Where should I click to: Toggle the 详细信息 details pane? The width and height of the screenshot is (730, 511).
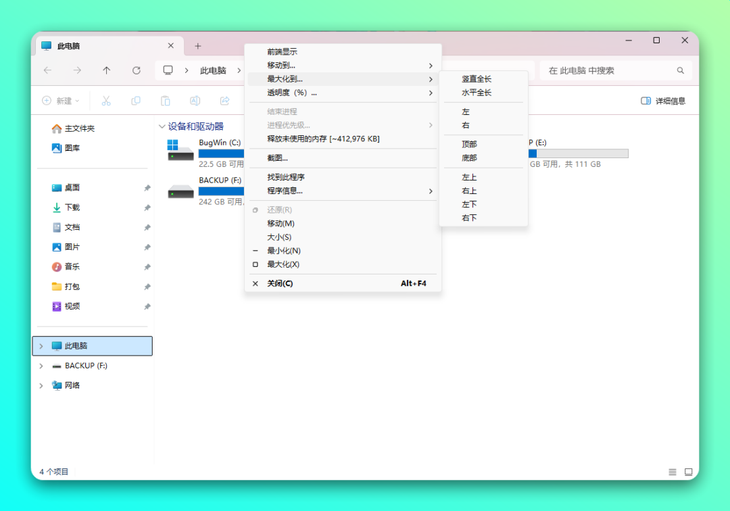662,101
